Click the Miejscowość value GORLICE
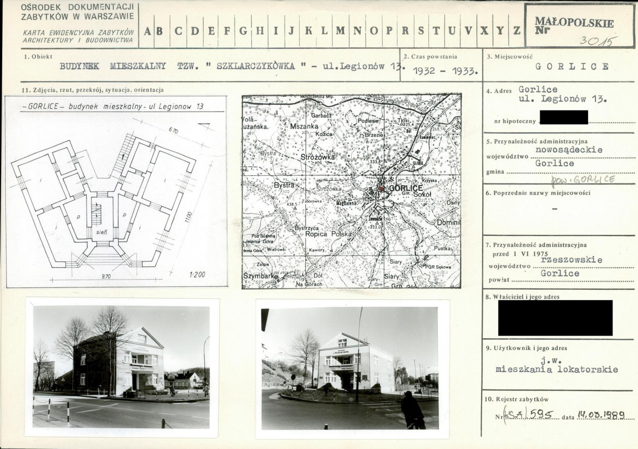This screenshot has height=449, width=638. click(x=572, y=67)
